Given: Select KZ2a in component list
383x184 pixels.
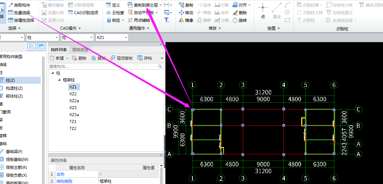Looking at the screenshot, I should [x=74, y=101].
